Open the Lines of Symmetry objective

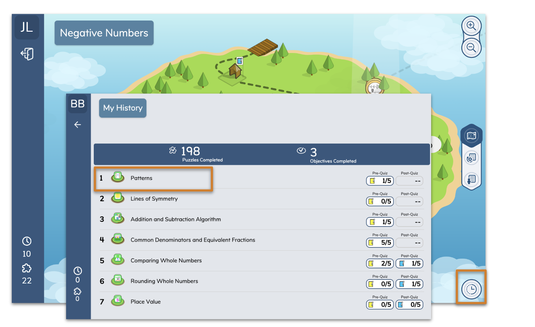[x=154, y=199]
